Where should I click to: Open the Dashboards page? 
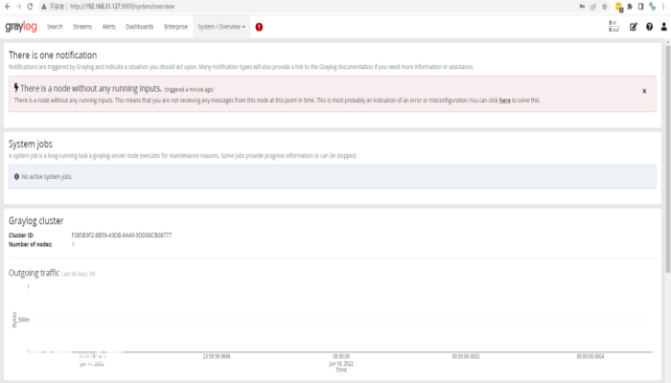[x=140, y=27]
